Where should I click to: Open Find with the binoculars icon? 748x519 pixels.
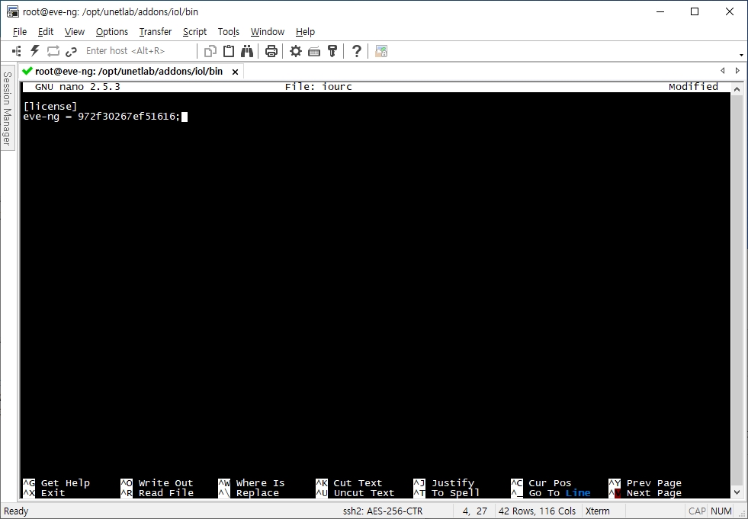247,51
